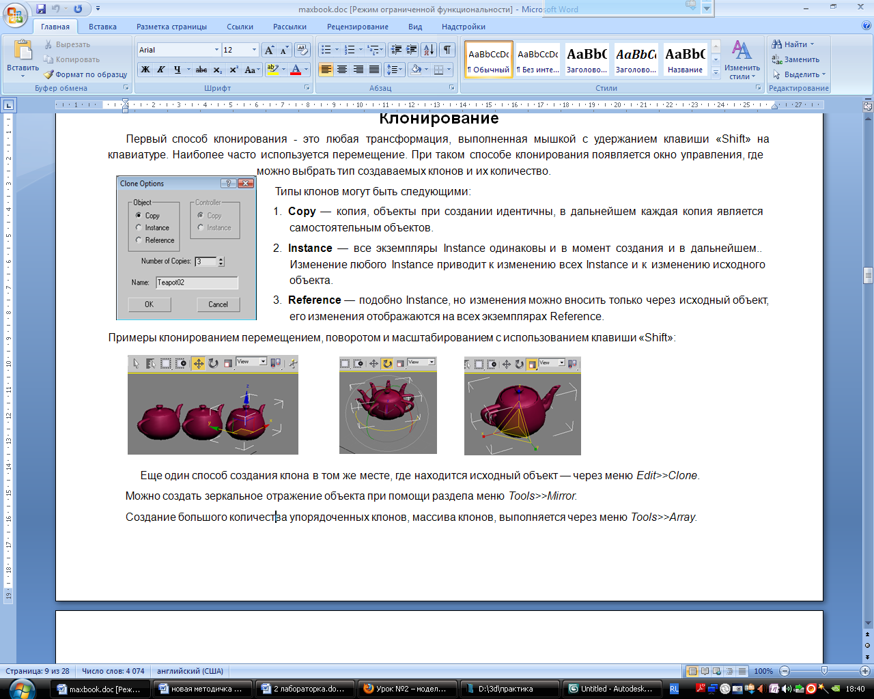Save the document from the quick access toolbar
874x699 pixels.
coord(41,9)
